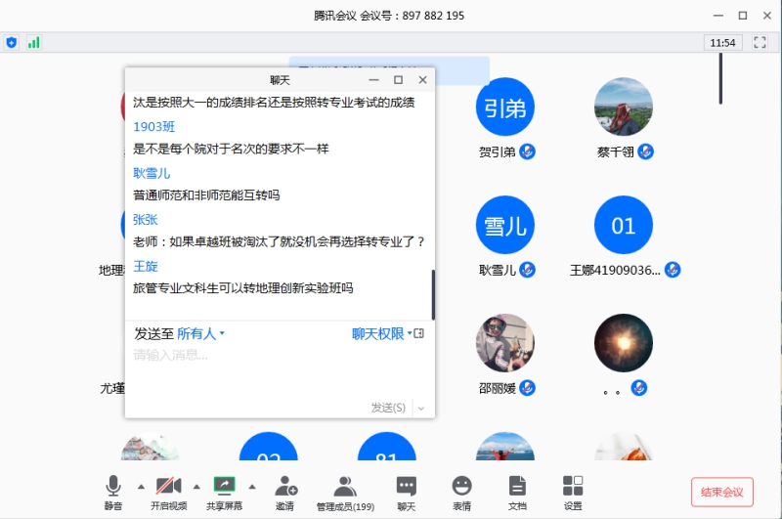Turn on the camera (开启视频)
782x519 pixels.
tap(168, 492)
